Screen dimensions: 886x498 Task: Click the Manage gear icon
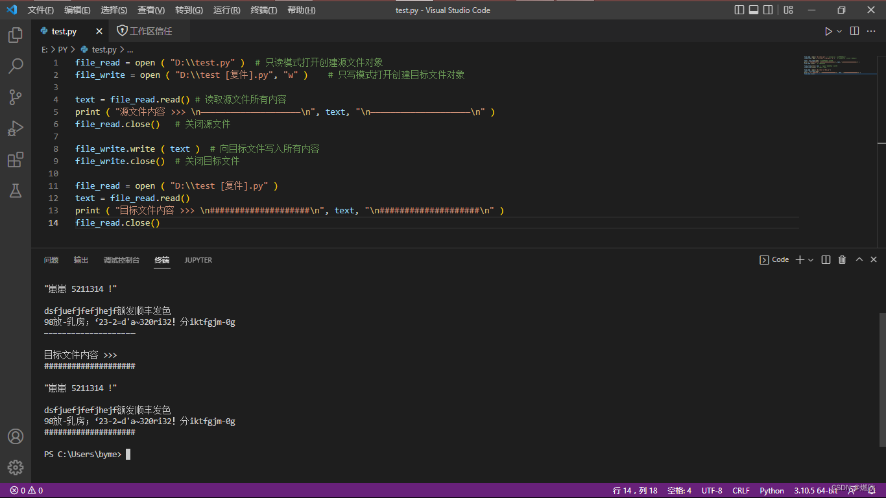[16, 467]
